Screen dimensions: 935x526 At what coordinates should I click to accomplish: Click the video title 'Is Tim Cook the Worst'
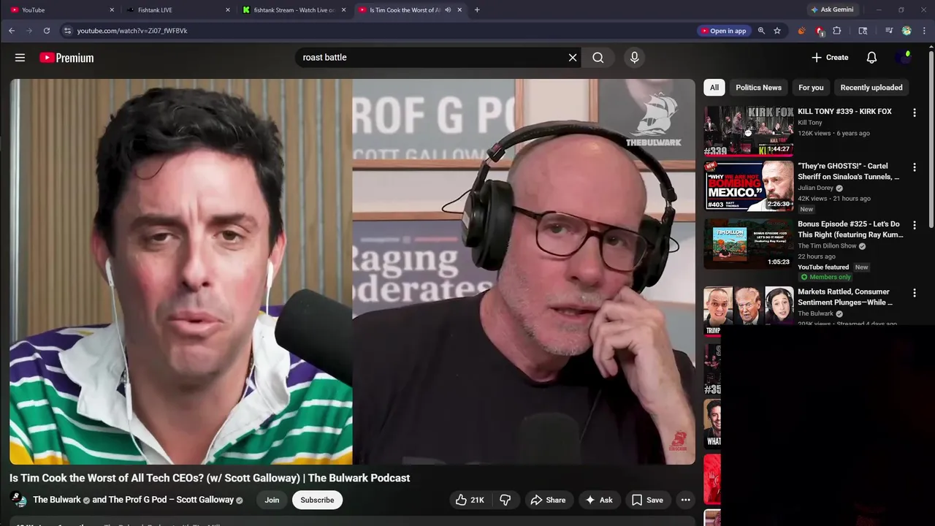click(210, 478)
